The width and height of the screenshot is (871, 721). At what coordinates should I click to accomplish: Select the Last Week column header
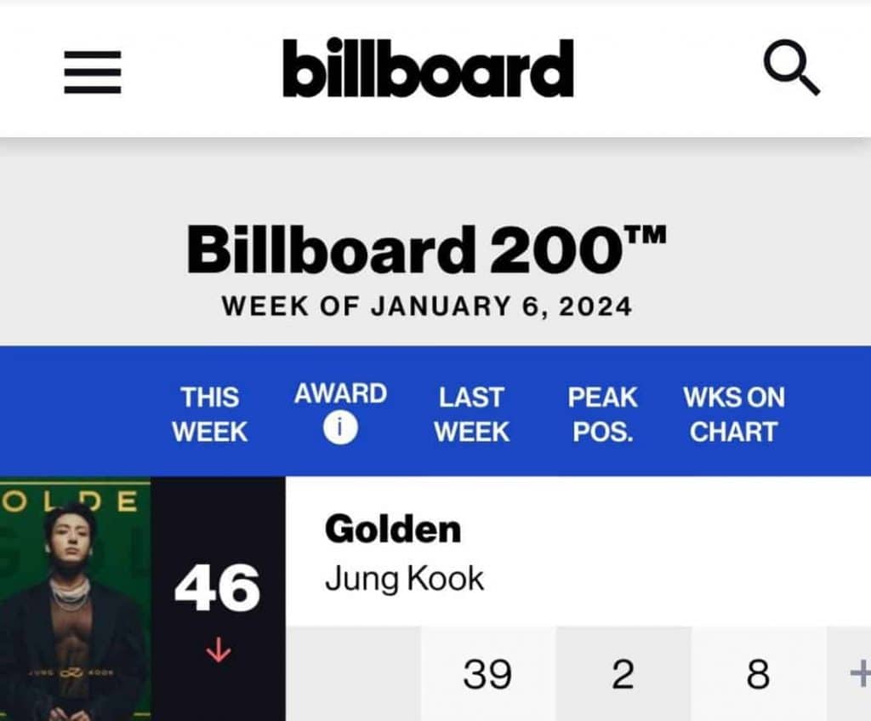[471, 414]
